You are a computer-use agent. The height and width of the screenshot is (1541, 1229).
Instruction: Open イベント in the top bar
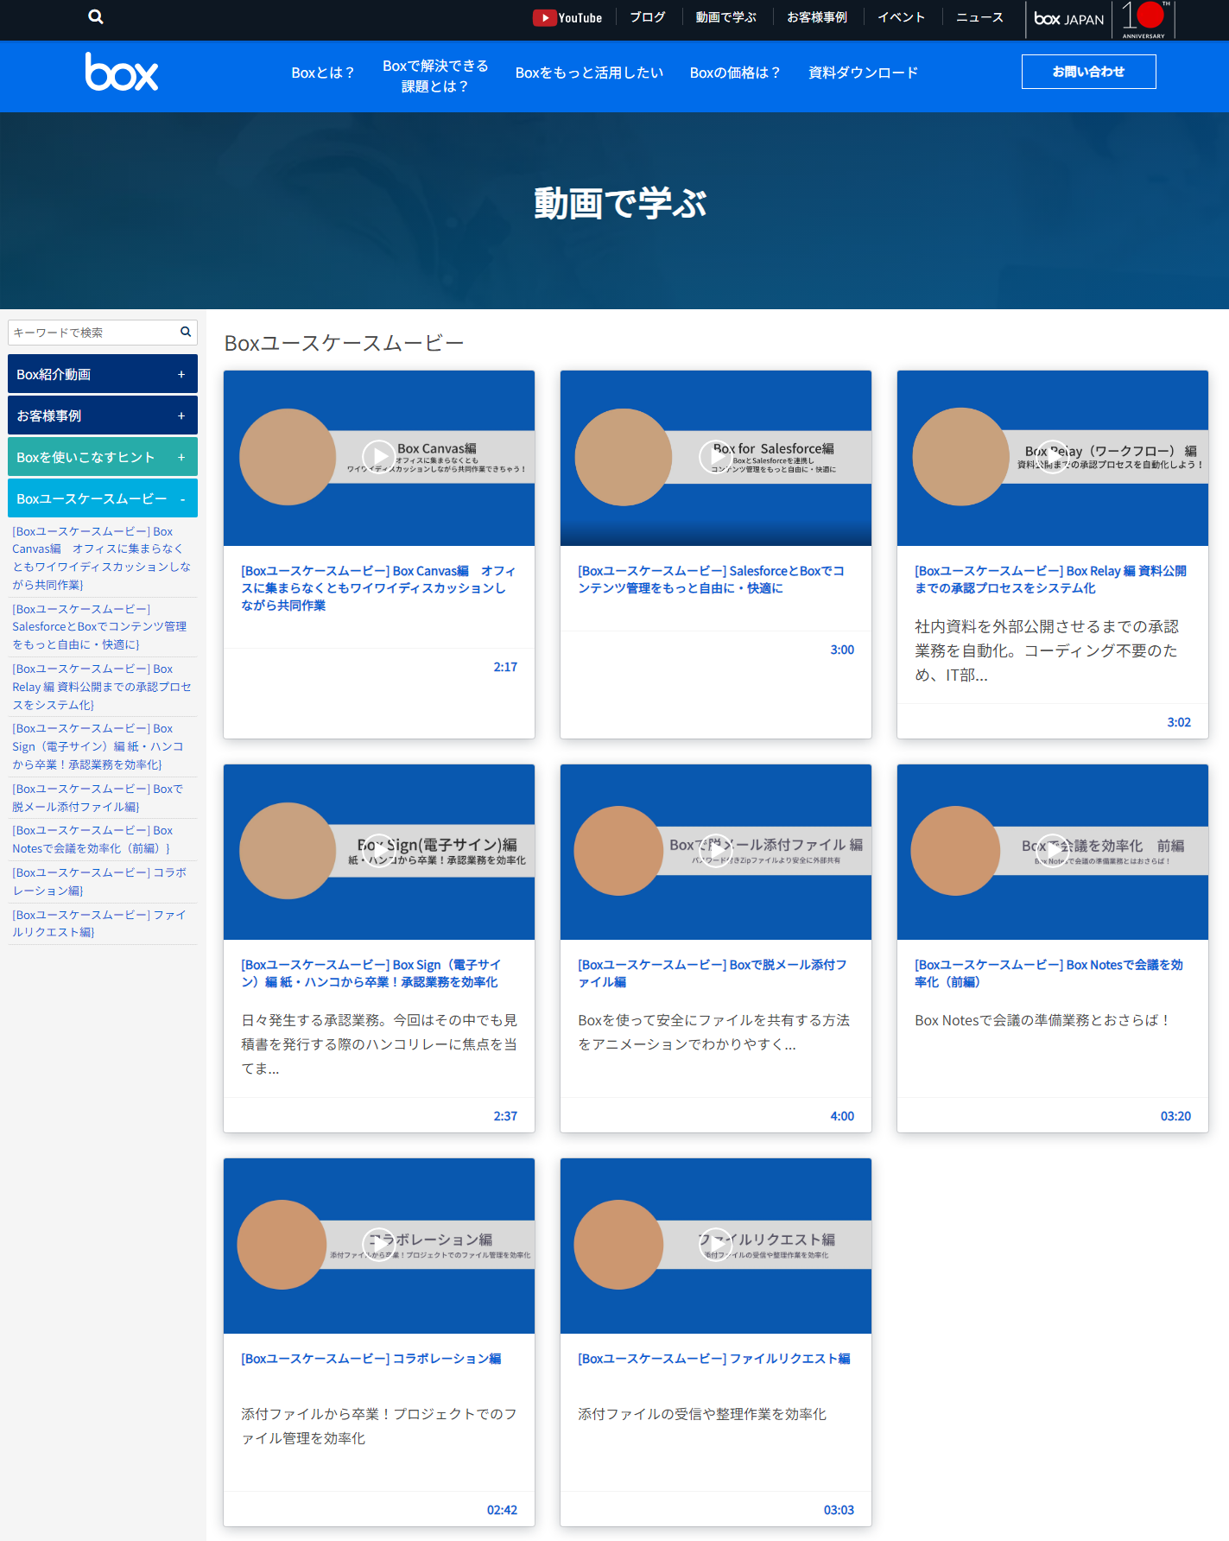pos(901,17)
